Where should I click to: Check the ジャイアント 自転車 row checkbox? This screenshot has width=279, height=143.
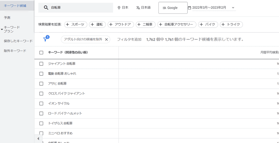pos(41,64)
